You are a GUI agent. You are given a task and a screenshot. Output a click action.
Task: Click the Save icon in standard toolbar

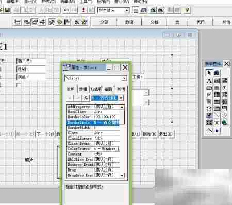click(x=7, y=10)
